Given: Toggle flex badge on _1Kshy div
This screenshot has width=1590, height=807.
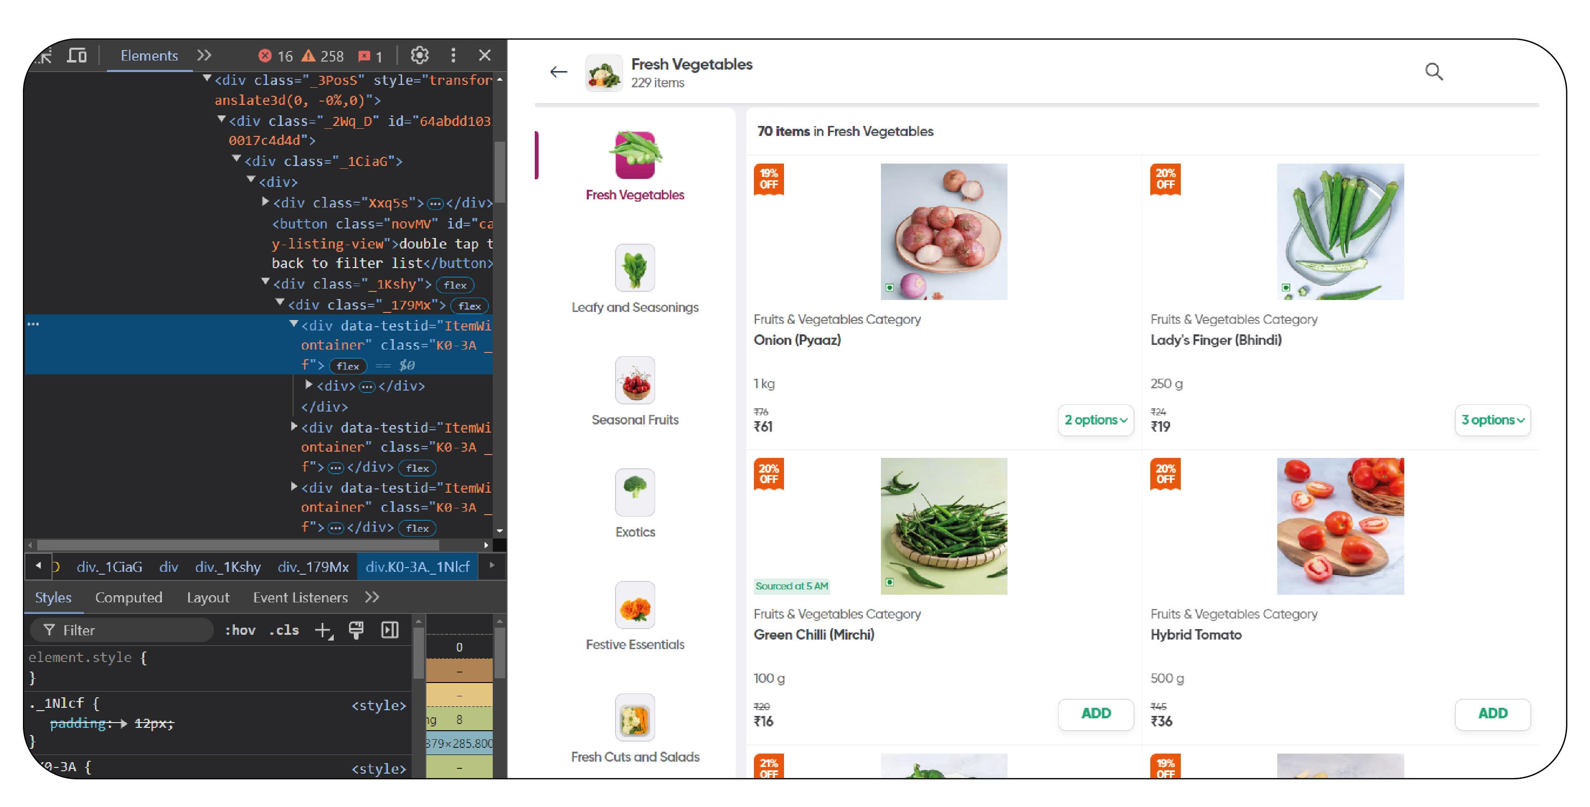Looking at the screenshot, I should 455,285.
